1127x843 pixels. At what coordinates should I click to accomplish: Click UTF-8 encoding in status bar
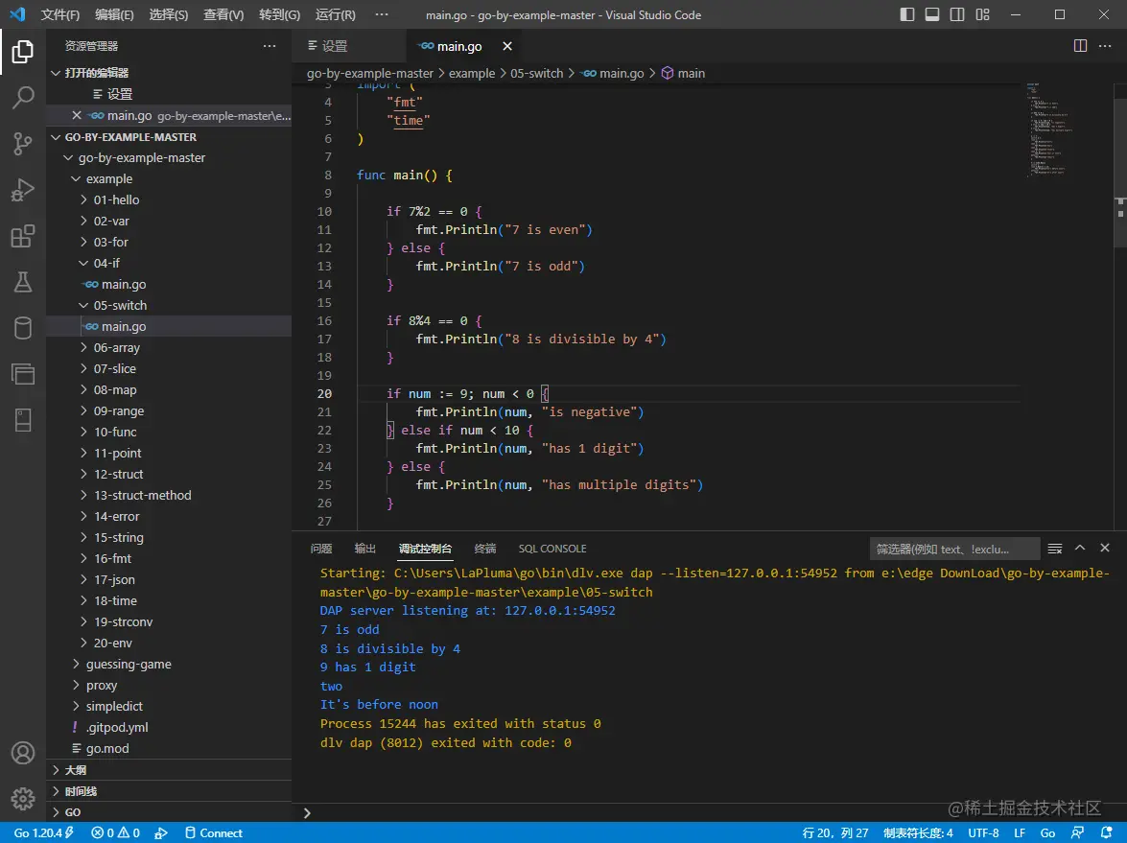983,832
